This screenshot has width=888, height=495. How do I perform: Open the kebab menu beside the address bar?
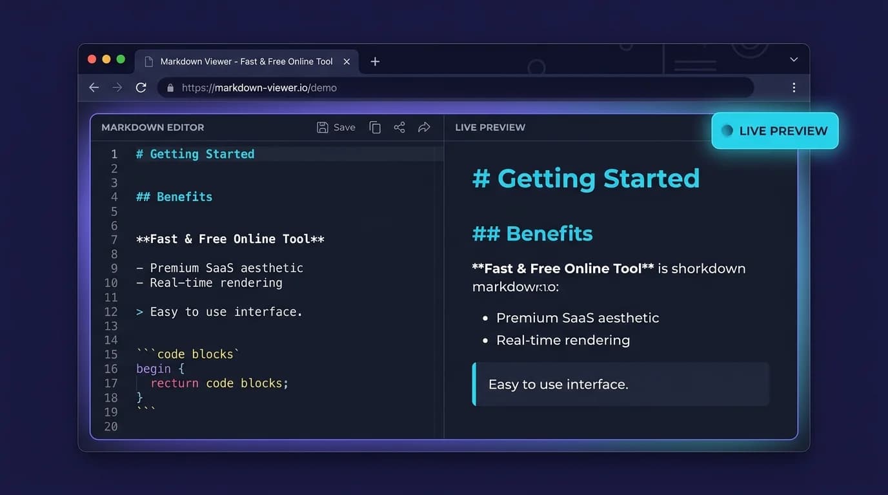(794, 87)
